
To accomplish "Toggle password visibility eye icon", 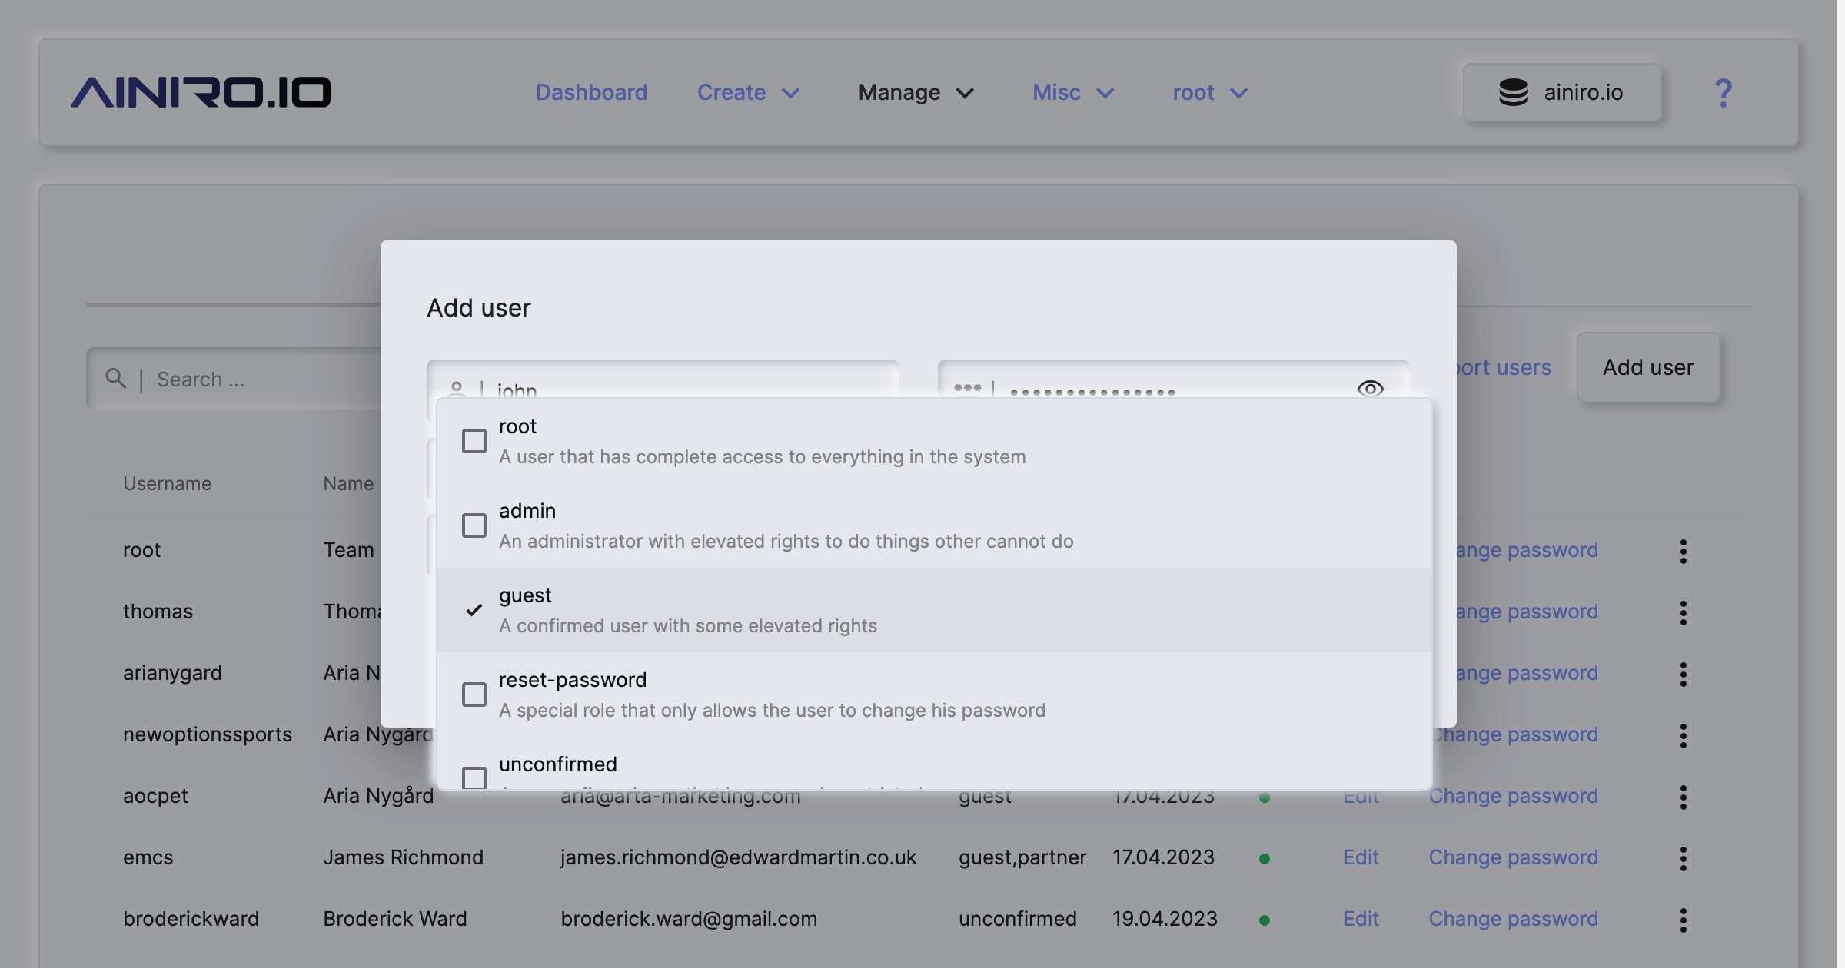I will 1370,389.
